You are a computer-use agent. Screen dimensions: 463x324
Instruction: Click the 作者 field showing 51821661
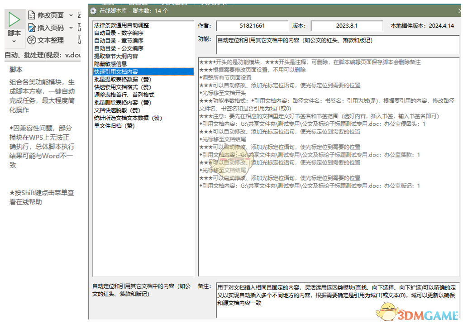click(x=252, y=26)
